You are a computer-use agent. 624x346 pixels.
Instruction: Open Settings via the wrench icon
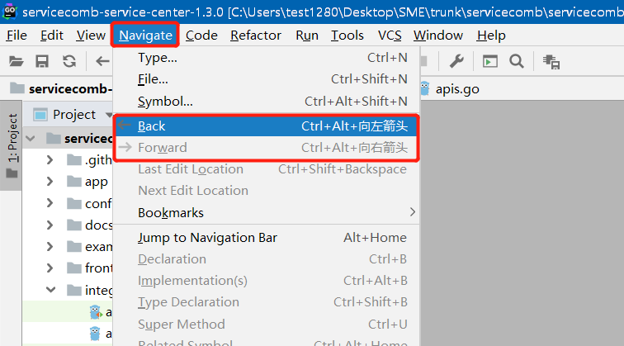click(456, 61)
